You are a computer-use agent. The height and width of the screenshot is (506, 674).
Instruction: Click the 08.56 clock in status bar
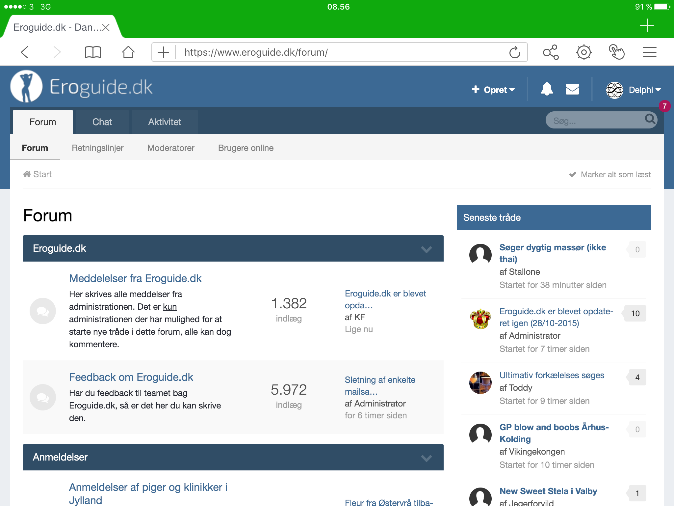338,7
